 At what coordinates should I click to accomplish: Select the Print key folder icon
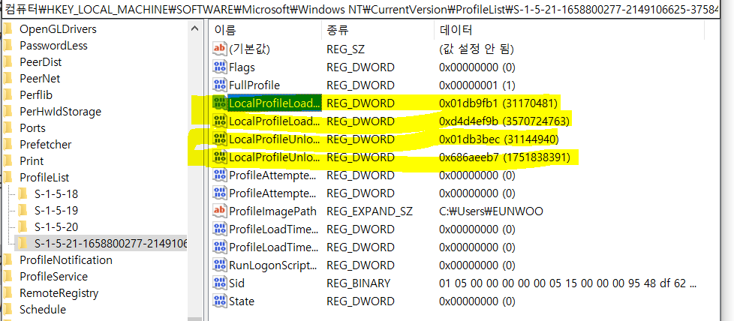pyautogui.click(x=8, y=161)
